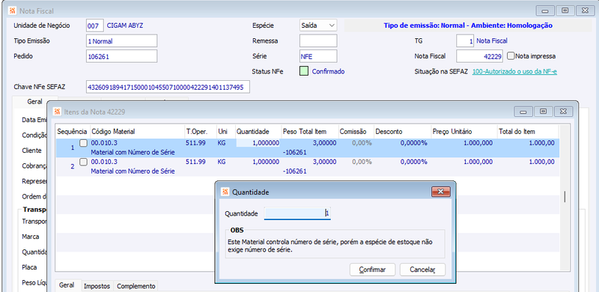599x292 pixels.
Task: Click the CIGAM ABYZ business unit name
Action: tap(125, 25)
